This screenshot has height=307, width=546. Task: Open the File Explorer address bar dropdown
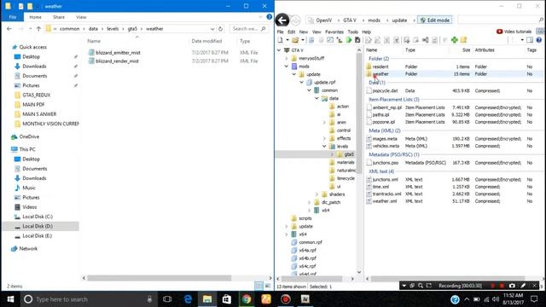[212, 29]
